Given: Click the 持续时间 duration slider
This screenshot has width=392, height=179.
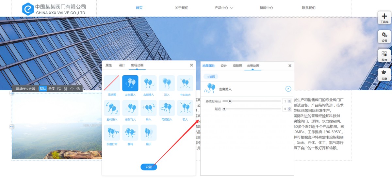Looking at the screenshot, I should 252,101.
